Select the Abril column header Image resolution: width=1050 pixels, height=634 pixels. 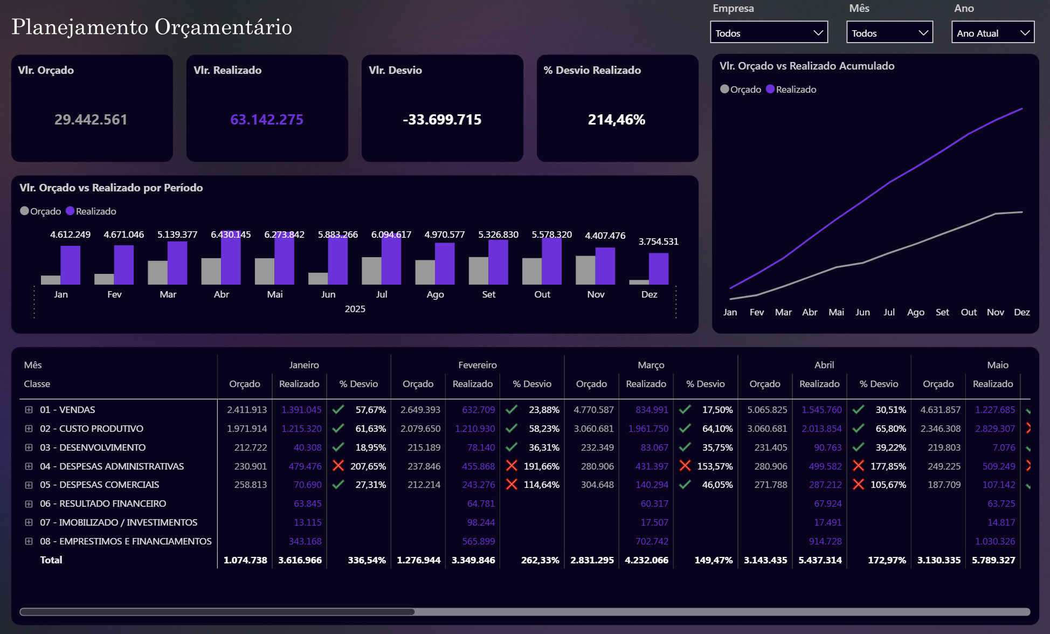(x=824, y=365)
